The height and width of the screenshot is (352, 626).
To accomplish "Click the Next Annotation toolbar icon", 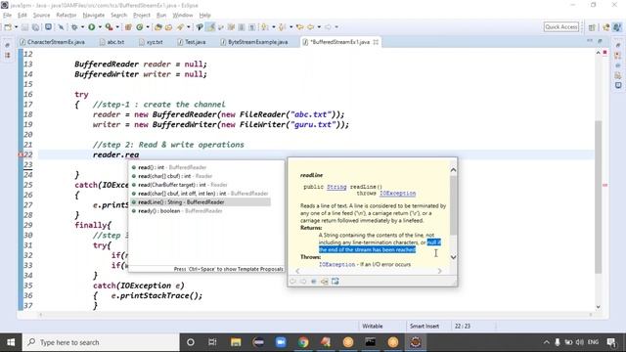I will (x=265, y=27).
